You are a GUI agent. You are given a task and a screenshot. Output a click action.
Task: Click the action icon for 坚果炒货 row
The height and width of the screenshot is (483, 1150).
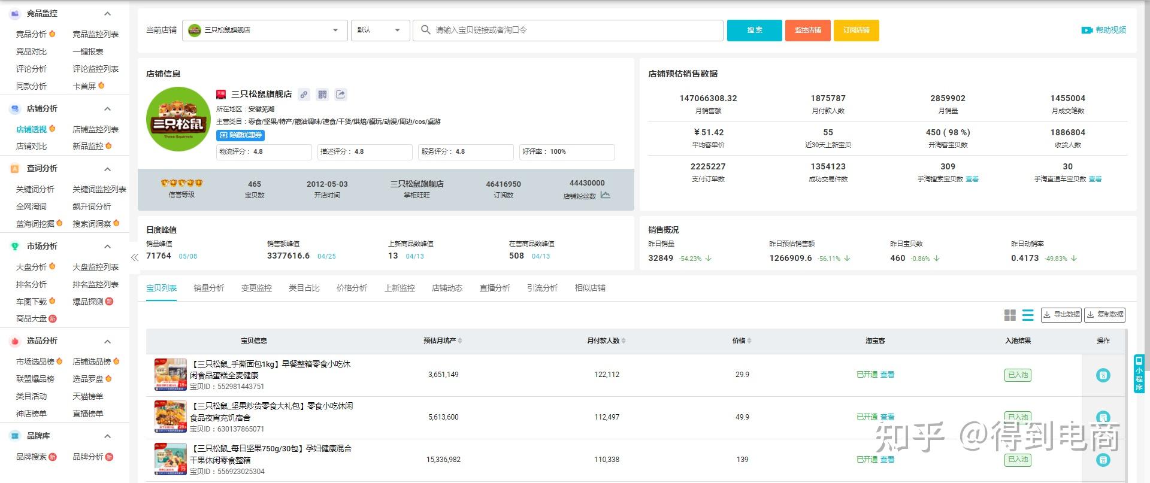click(1103, 417)
